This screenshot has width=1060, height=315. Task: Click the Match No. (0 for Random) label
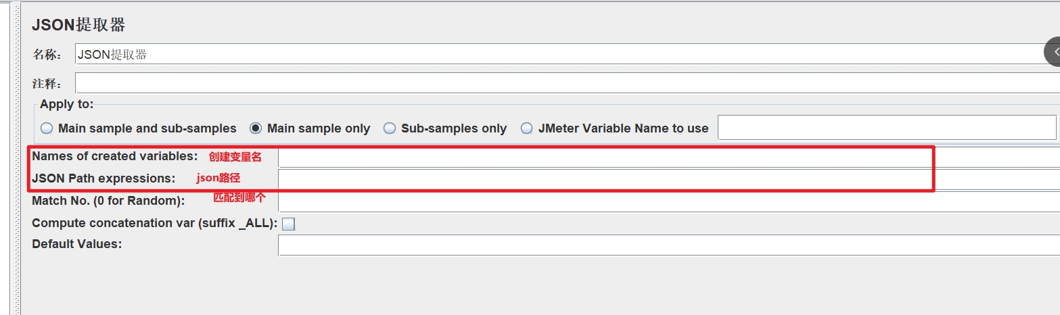[x=108, y=201]
